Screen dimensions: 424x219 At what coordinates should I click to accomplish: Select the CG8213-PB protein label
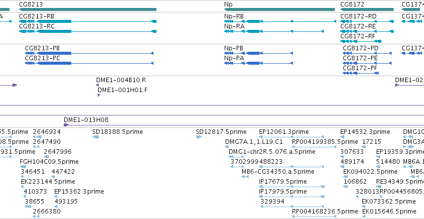[x=42, y=48]
